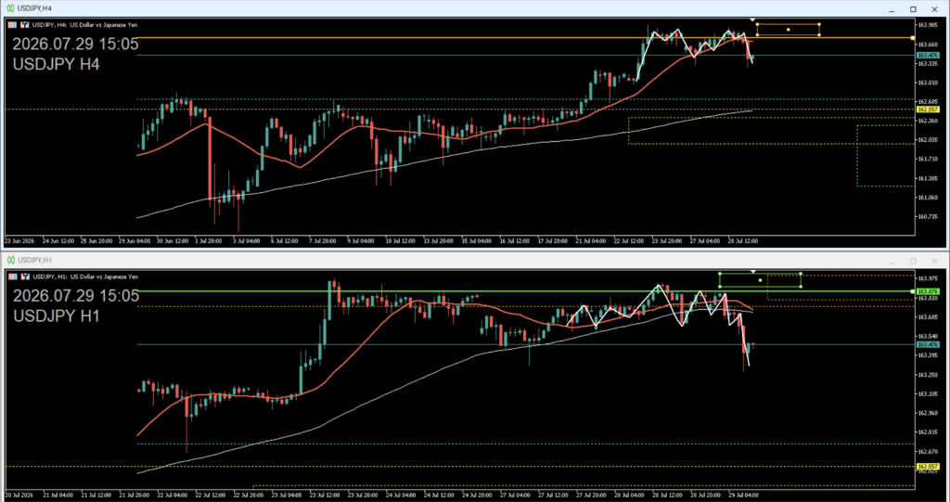Viewport: 950px width, 502px height.
Task: Maximize the USDJPY,H4 chart window
Action: (913, 8)
